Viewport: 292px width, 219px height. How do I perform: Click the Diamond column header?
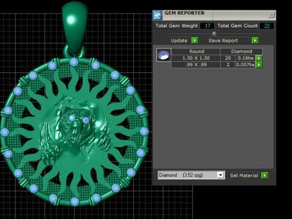[x=242, y=51]
